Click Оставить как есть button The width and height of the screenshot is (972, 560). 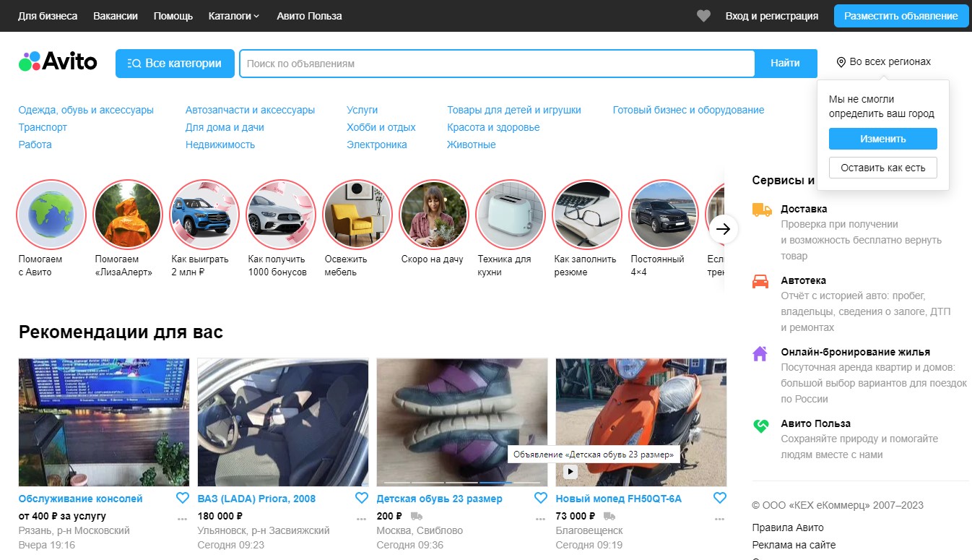coord(883,168)
